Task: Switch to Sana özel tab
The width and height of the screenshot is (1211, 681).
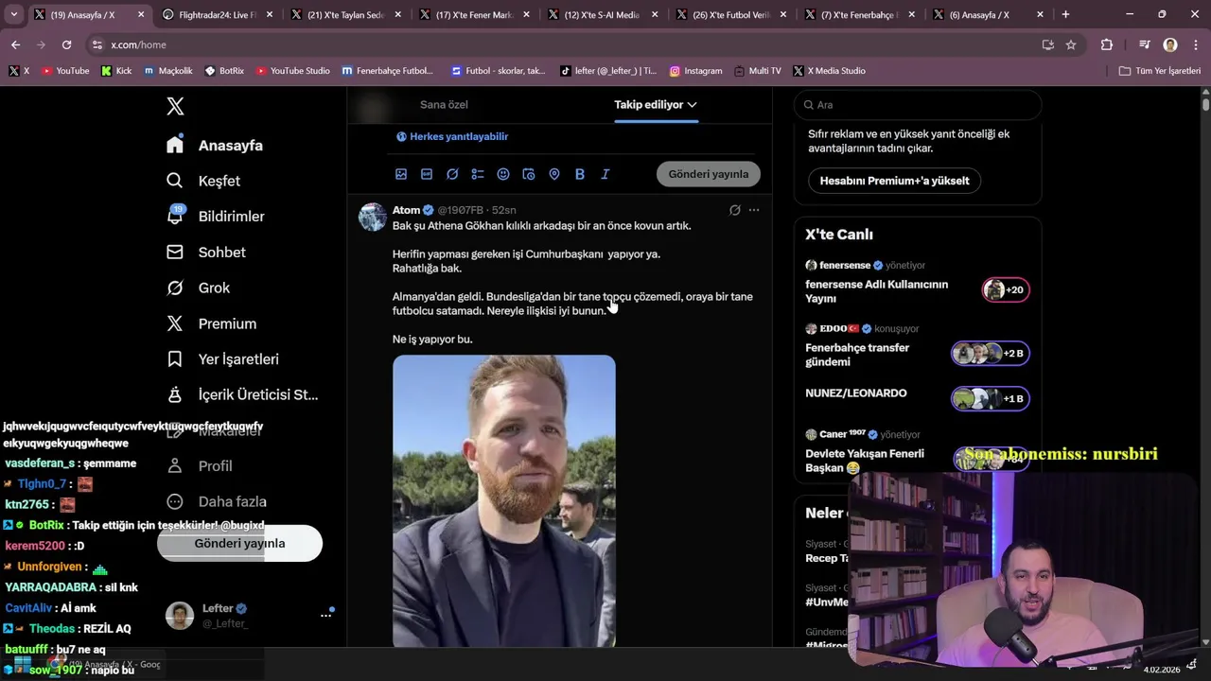Action: pos(444,105)
